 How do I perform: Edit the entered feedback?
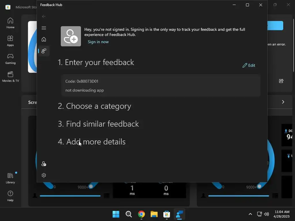[249, 65]
